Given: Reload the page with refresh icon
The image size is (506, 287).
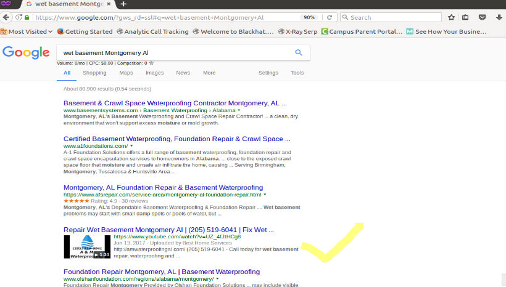Looking at the screenshot, I should 330,17.
